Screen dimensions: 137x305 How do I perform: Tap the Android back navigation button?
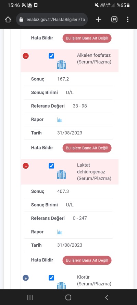coord(107,297)
